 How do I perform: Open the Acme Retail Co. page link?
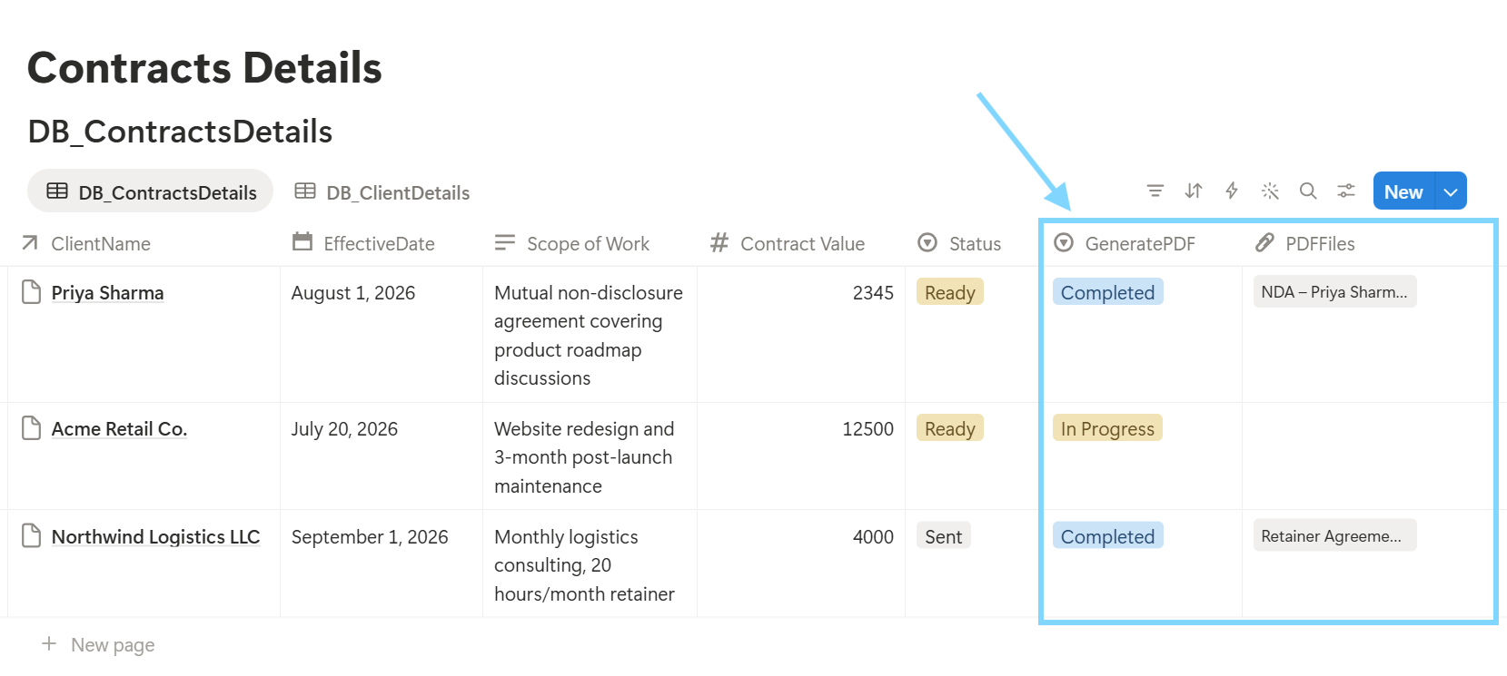point(119,429)
